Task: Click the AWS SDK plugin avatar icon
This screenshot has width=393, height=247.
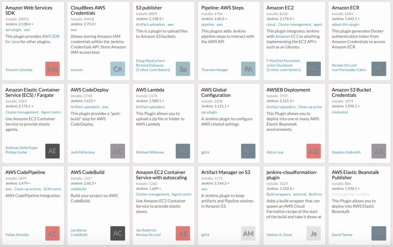Action: click(x=52, y=69)
